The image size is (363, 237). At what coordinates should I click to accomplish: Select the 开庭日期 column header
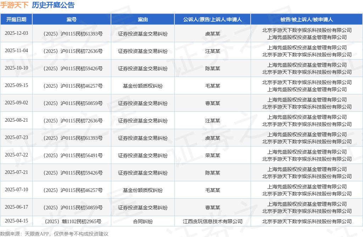pos(16,20)
